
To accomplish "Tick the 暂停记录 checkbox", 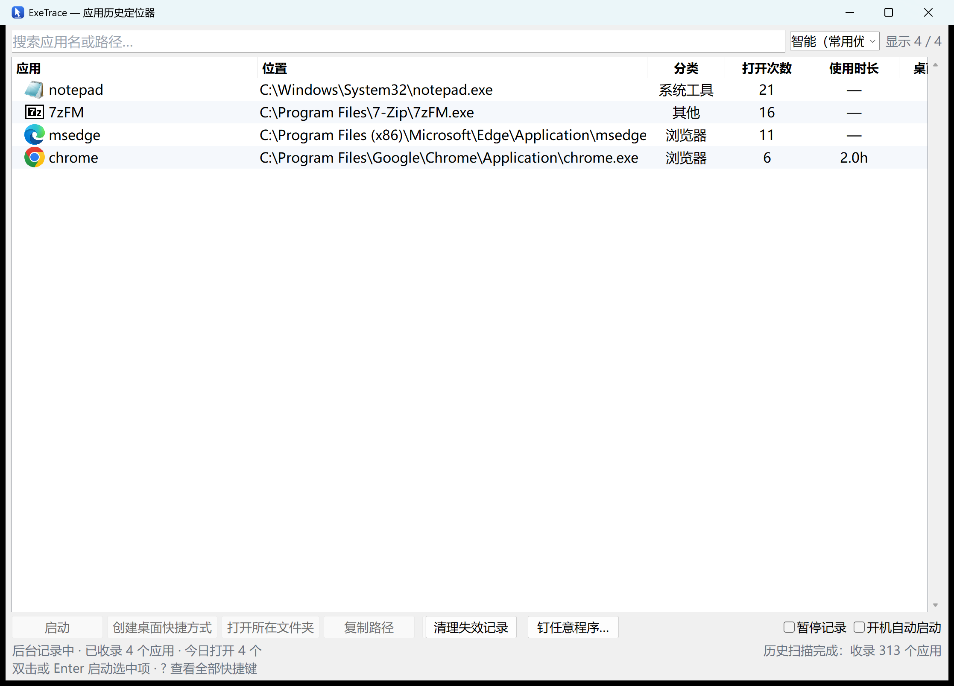I will coord(789,627).
